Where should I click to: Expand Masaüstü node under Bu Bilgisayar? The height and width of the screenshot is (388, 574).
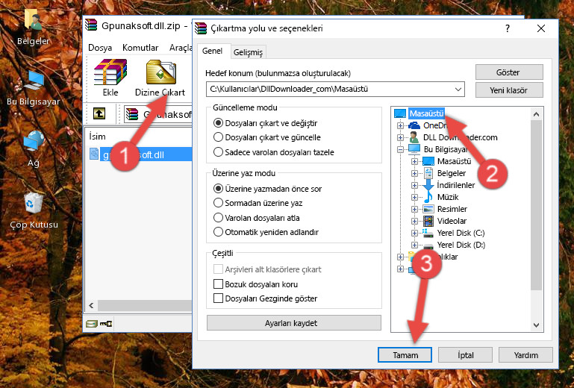click(x=414, y=161)
